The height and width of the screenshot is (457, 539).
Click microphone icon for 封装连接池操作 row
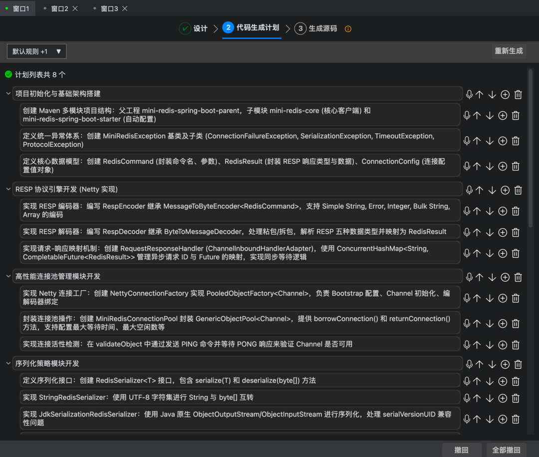coord(467,324)
